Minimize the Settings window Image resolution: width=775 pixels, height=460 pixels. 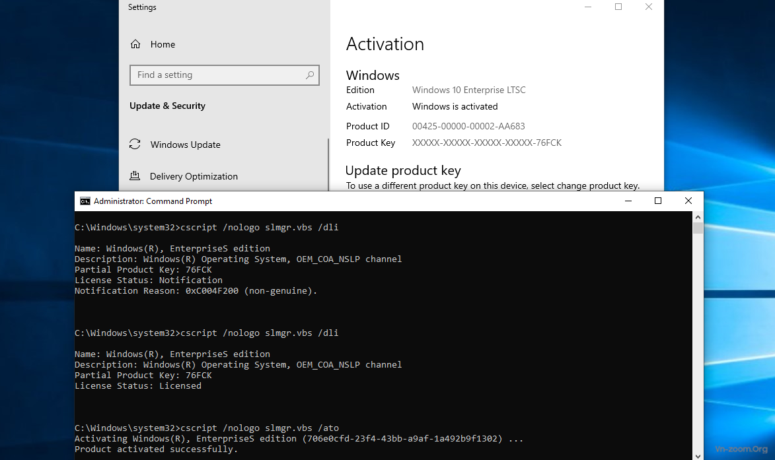[588, 7]
